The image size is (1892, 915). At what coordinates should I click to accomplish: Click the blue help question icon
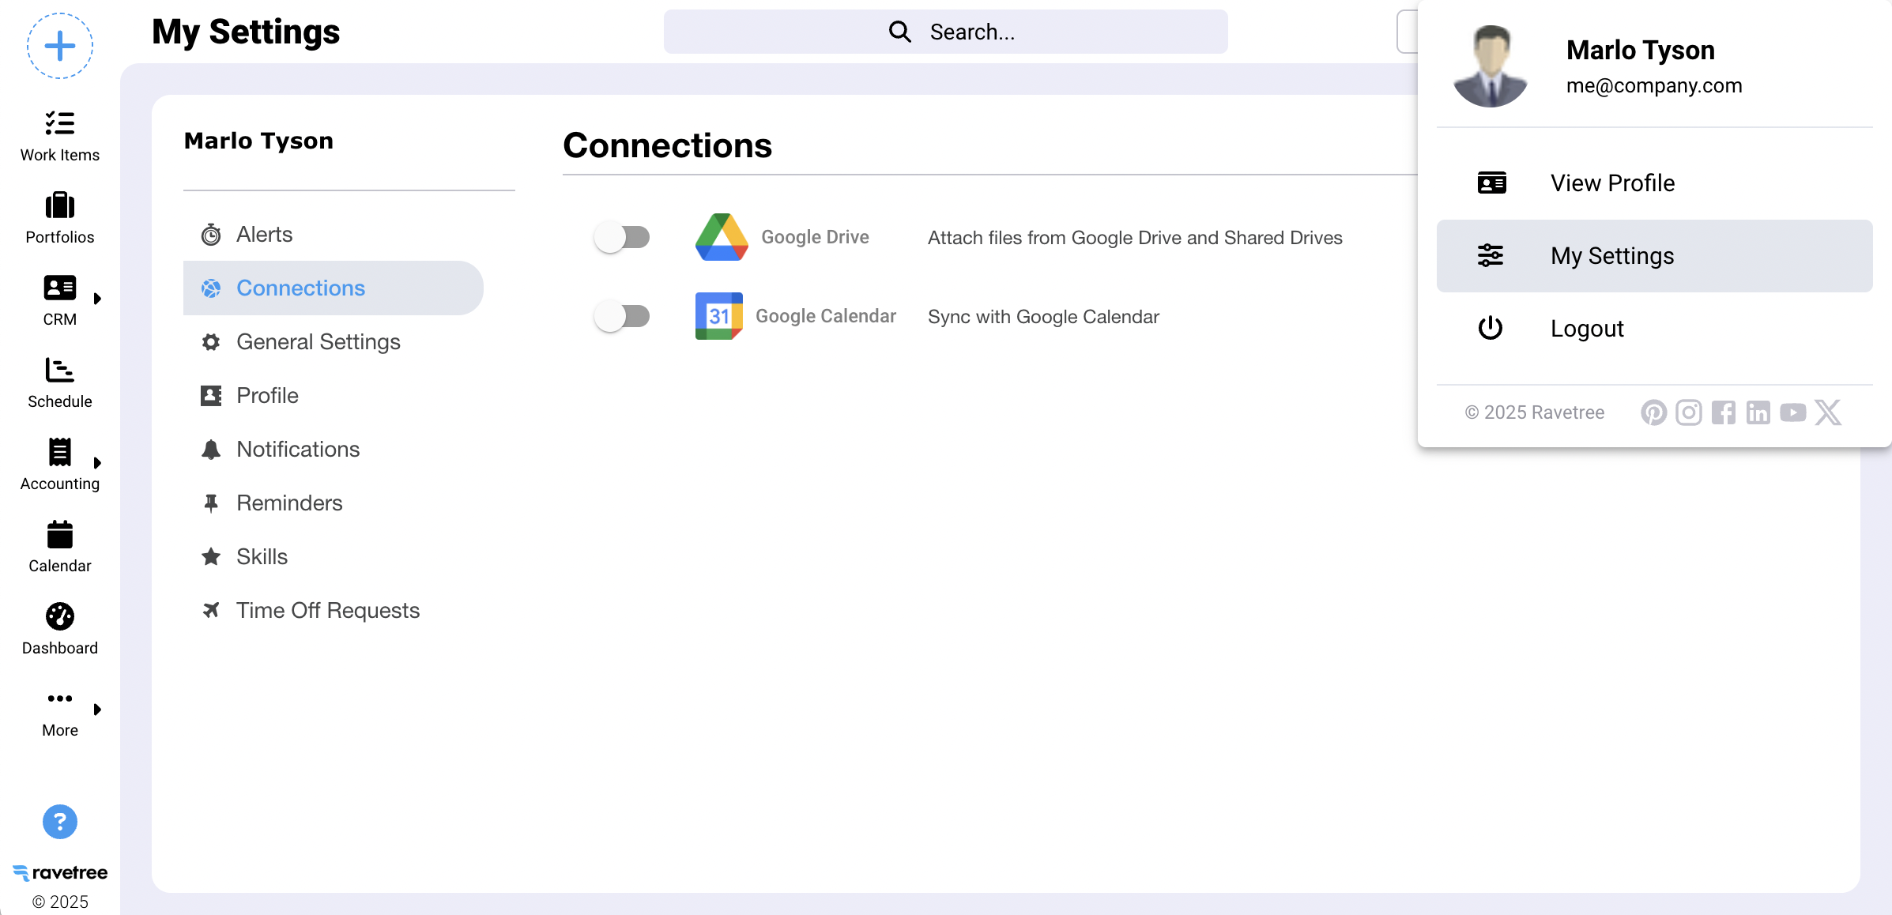click(x=60, y=822)
